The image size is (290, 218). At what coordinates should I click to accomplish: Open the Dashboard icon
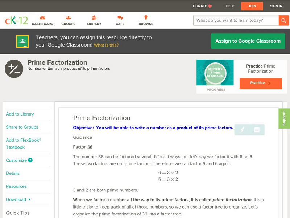point(42,18)
